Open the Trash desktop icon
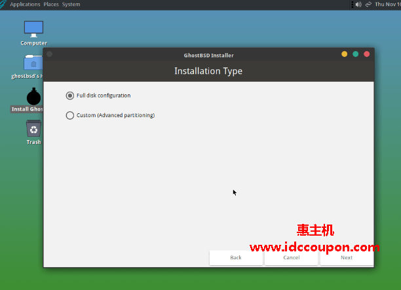The width and height of the screenshot is (401, 290). (x=33, y=129)
